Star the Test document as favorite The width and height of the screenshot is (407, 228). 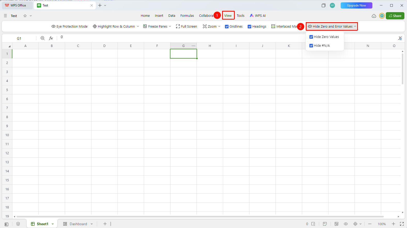click(25, 16)
